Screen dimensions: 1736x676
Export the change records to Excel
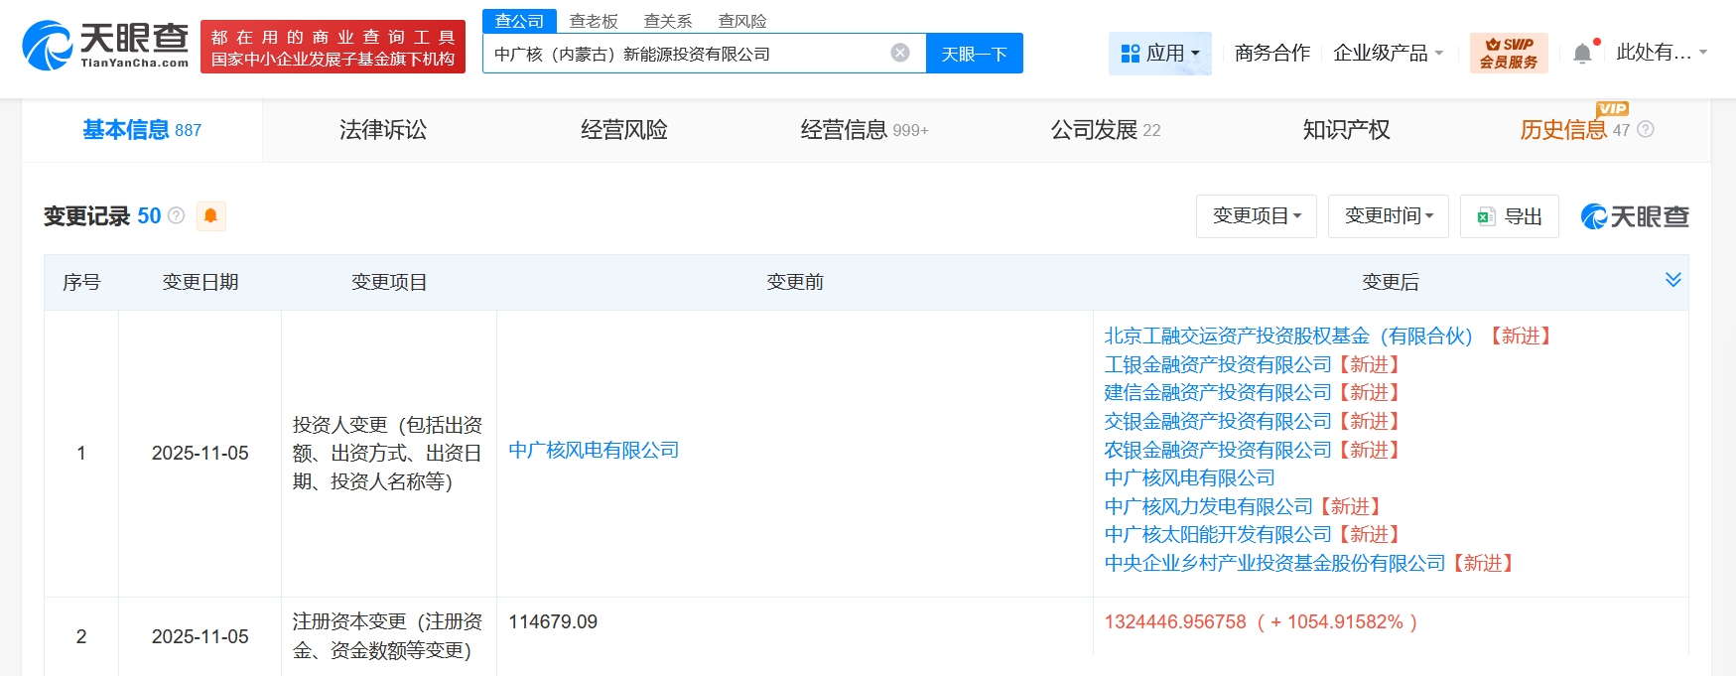1509,216
